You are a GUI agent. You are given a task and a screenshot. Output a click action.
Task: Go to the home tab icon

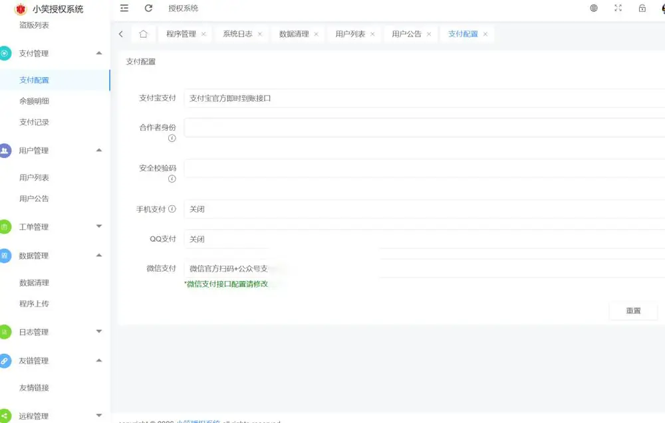click(x=144, y=34)
